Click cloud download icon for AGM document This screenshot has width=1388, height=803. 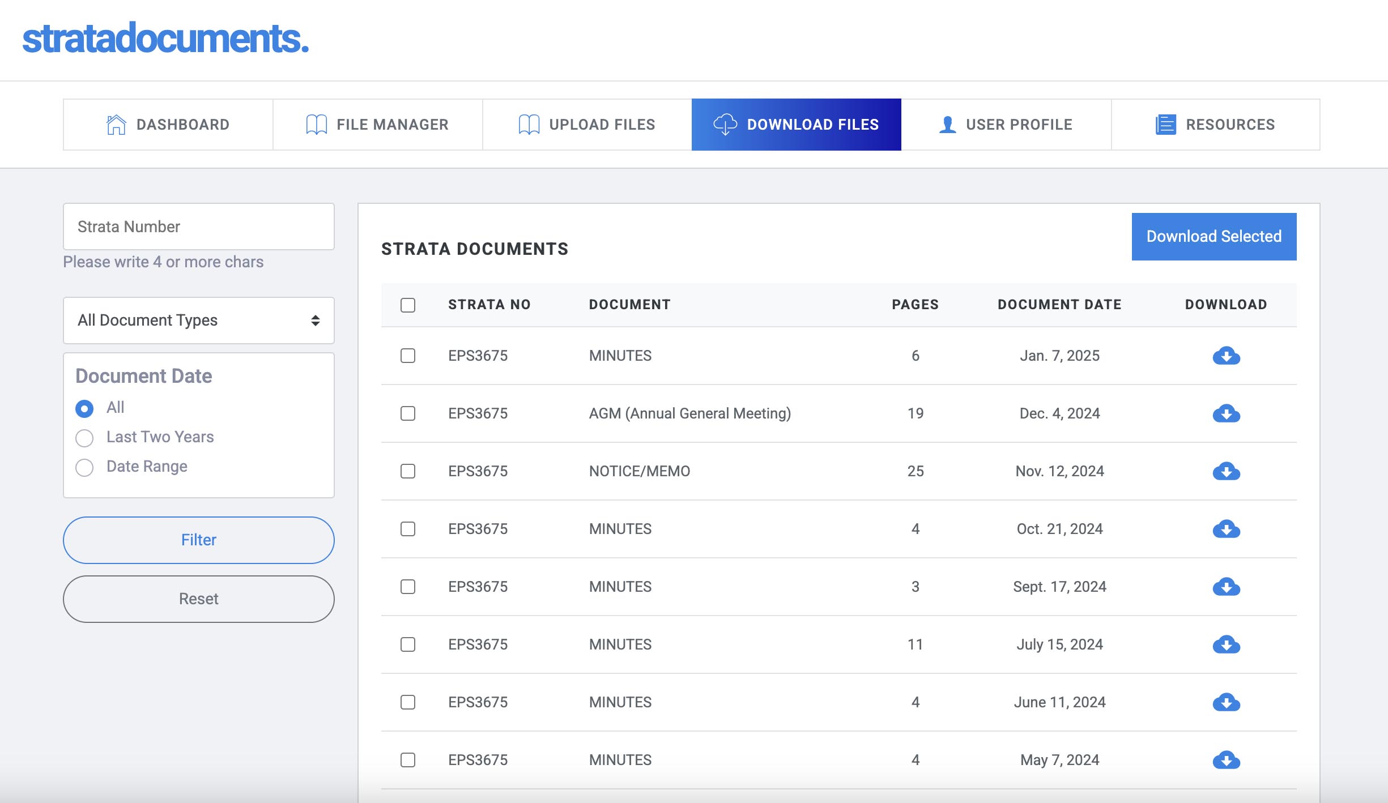coord(1226,413)
